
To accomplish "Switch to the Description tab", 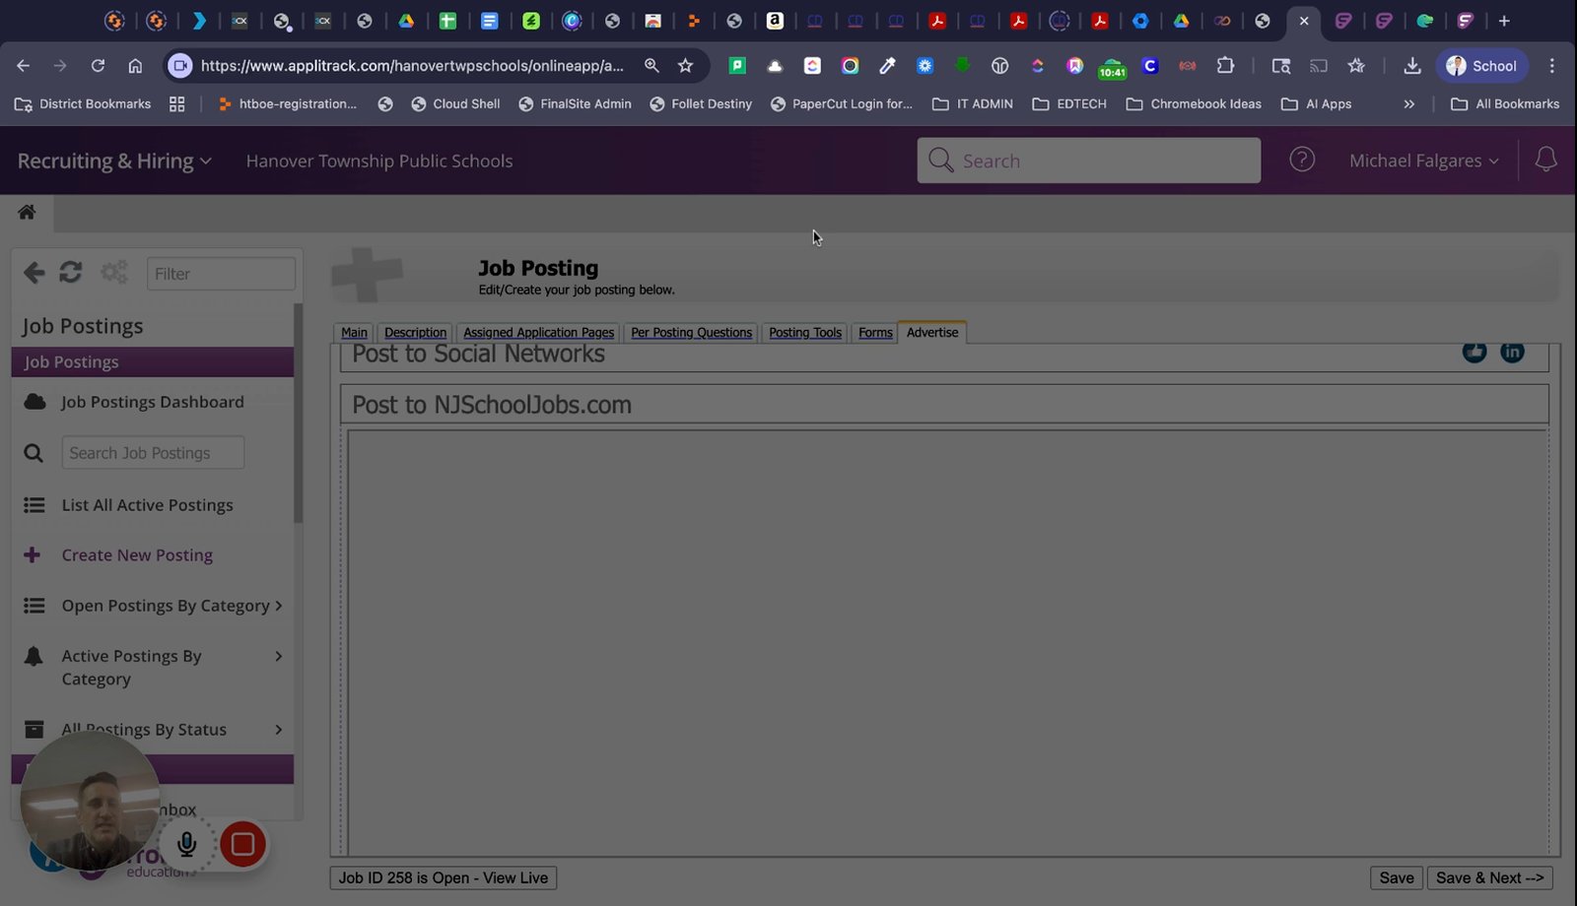I will (415, 333).
